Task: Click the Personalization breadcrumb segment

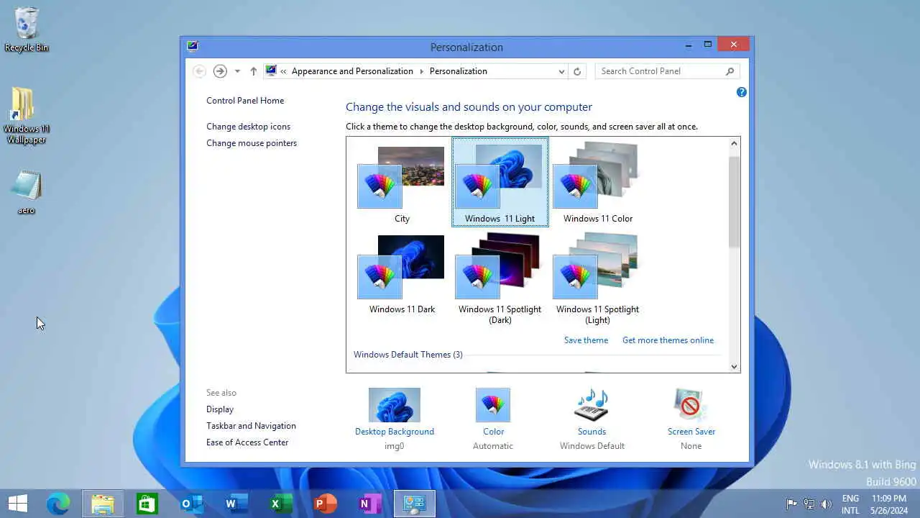Action: point(458,71)
